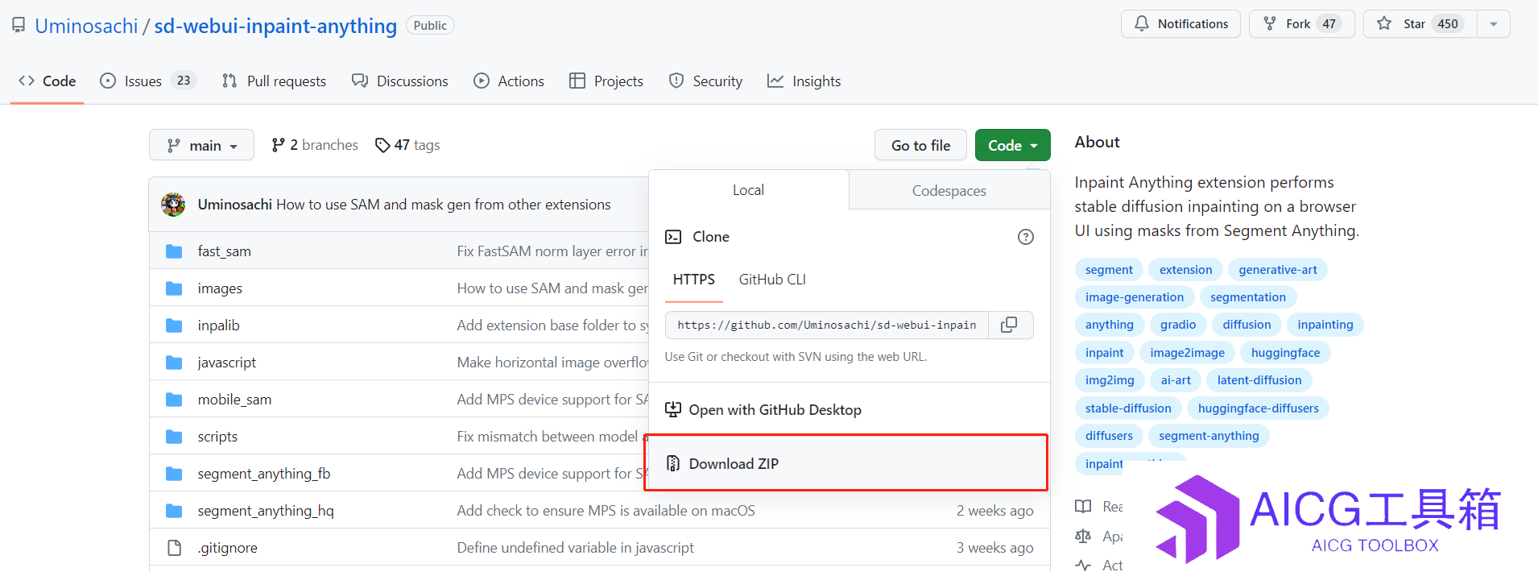This screenshot has width=1538, height=572.
Task: Click the mobile_sam folder icon
Action: (174, 400)
